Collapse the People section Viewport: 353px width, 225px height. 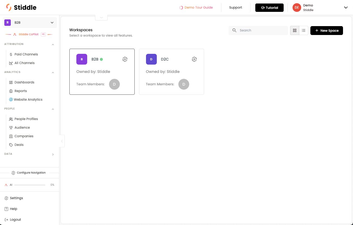click(x=53, y=109)
